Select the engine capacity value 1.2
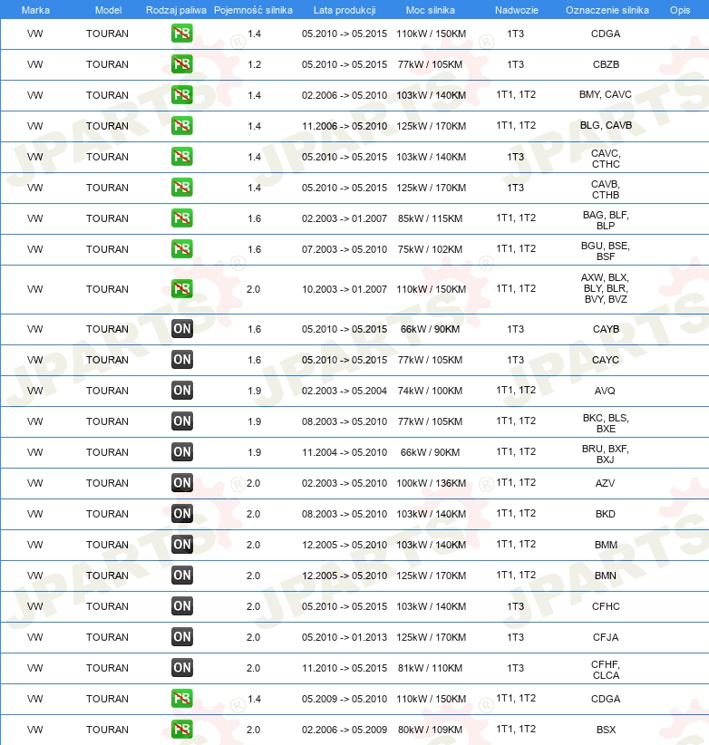This screenshot has width=709, height=745. pos(254,64)
